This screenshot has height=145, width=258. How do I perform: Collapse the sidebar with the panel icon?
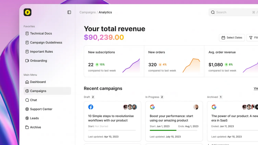point(69,12)
